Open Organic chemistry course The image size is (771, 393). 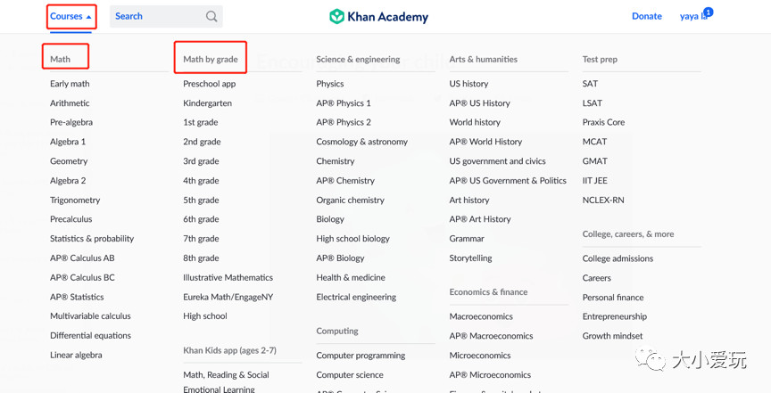[x=350, y=201]
